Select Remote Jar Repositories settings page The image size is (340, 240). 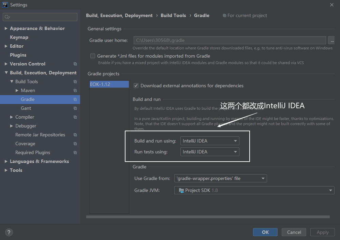(x=40, y=135)
